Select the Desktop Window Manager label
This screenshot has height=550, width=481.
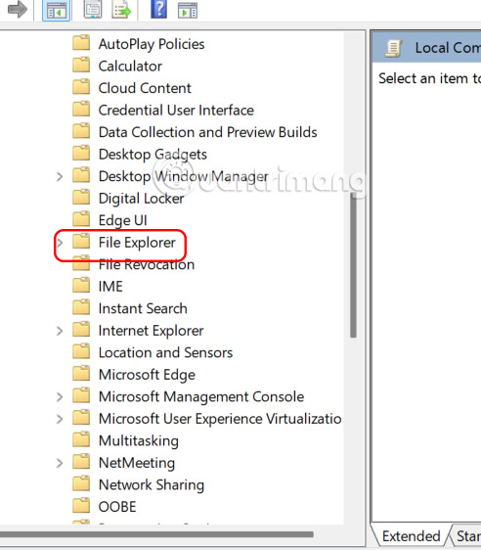pyautogui.click(x=183, y=176)
